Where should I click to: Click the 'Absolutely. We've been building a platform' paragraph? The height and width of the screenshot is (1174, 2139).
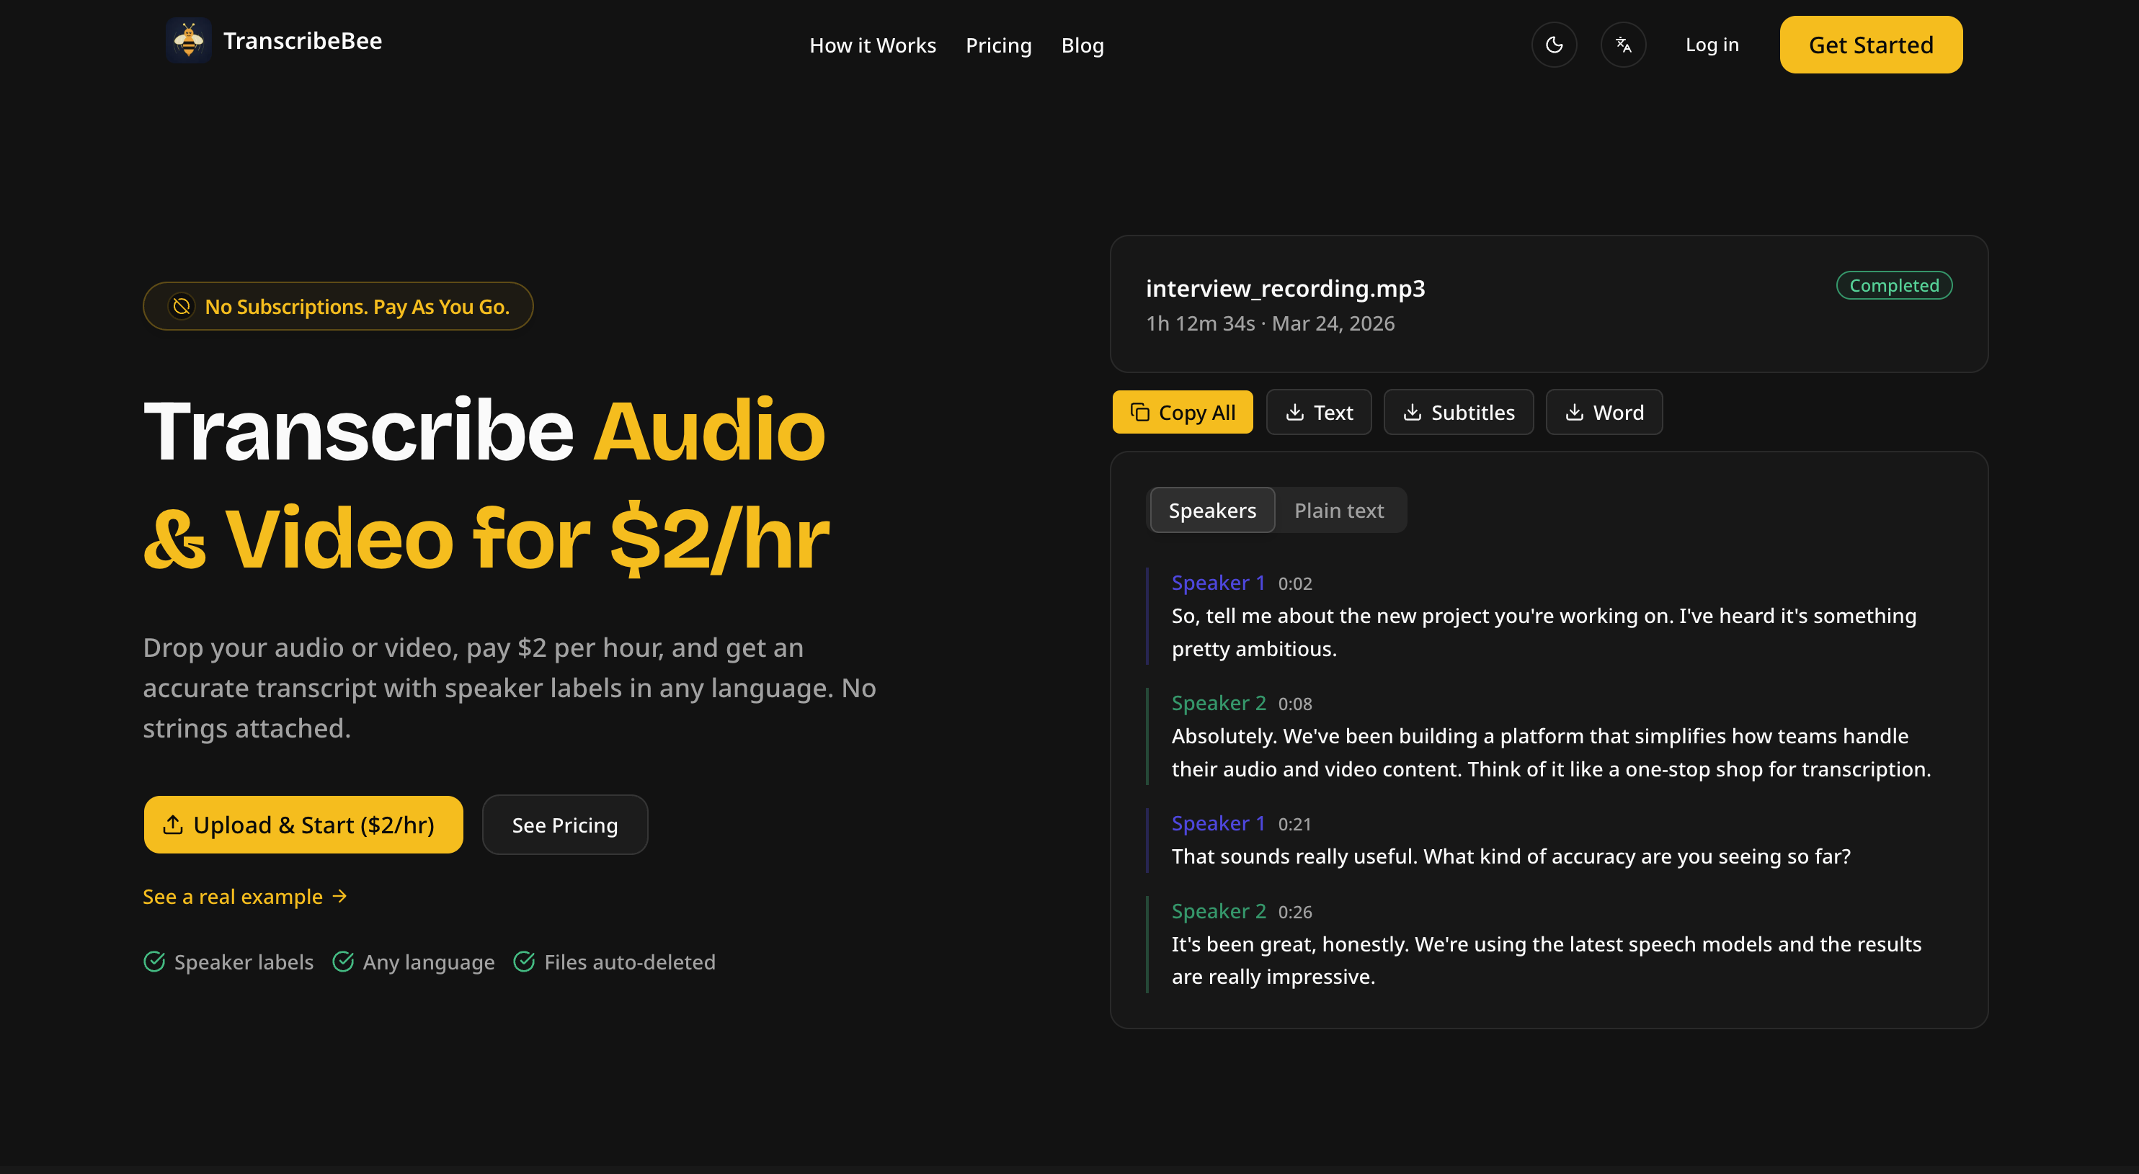1551,753
